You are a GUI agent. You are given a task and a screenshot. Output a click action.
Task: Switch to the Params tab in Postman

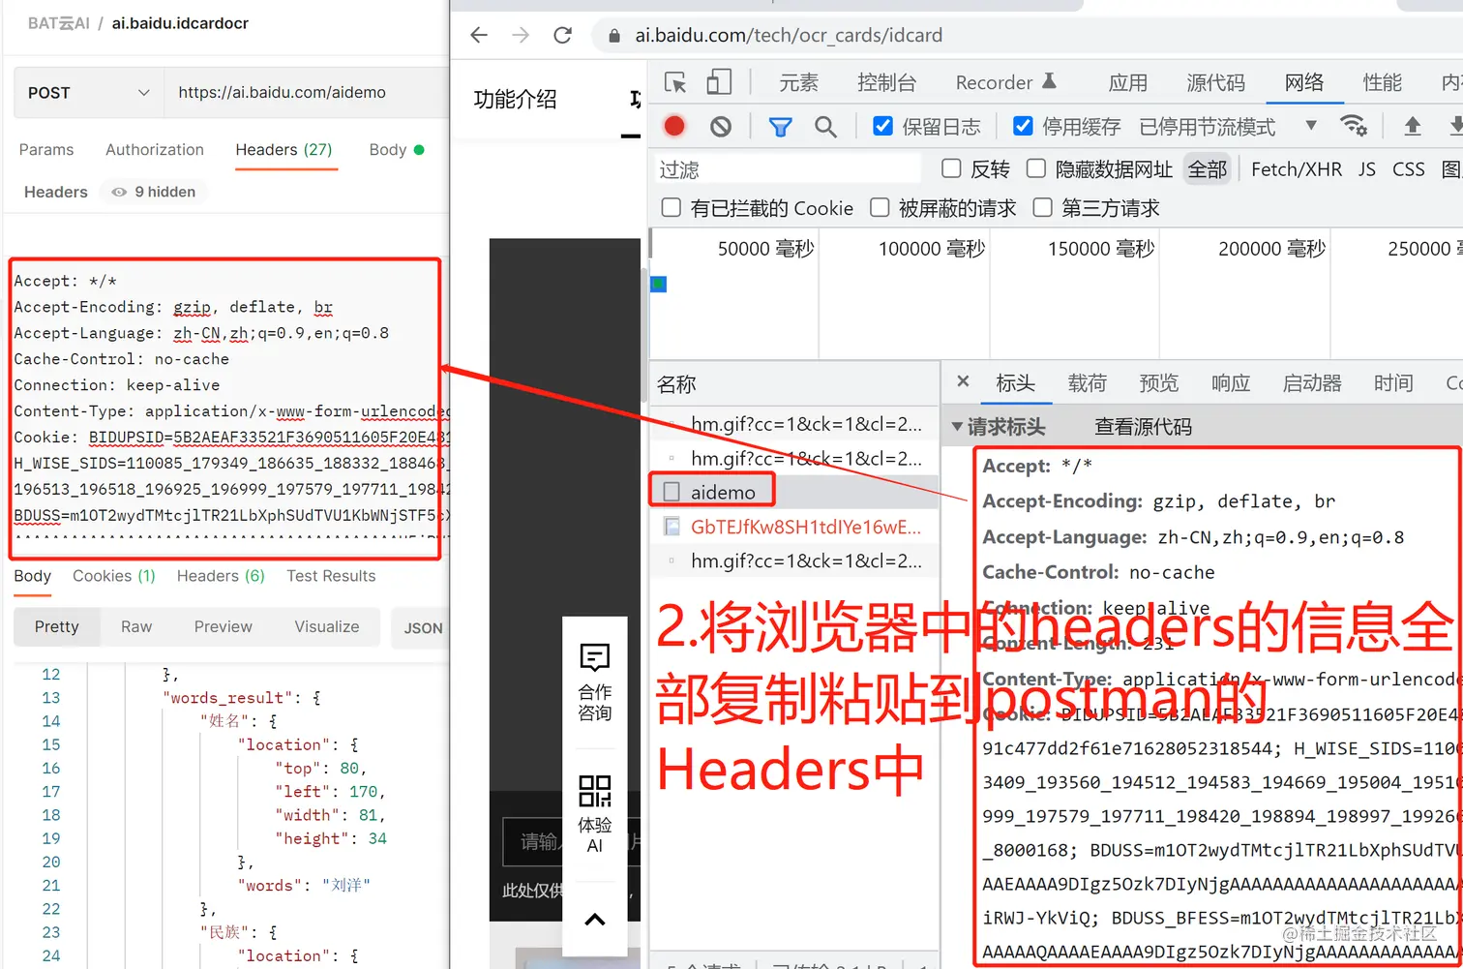point(46,150)
